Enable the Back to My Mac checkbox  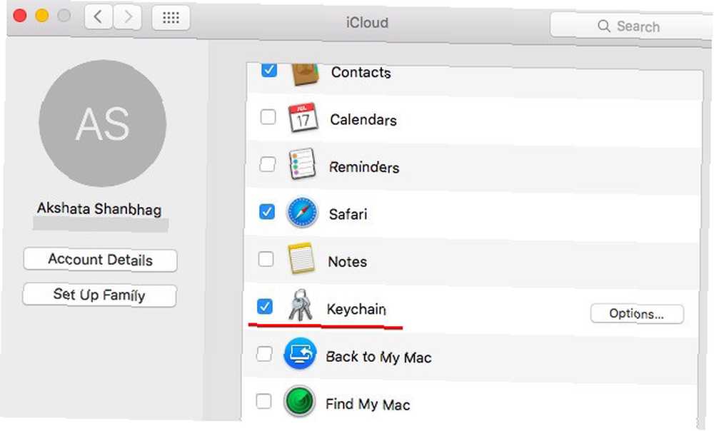tap(265, 354)
